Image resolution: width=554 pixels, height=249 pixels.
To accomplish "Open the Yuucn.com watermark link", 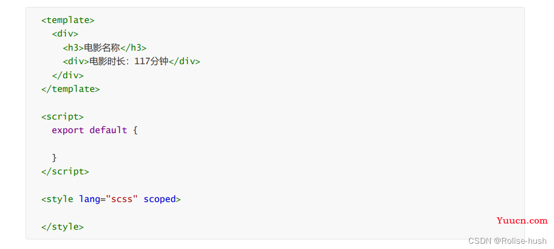I will (522, 221).
